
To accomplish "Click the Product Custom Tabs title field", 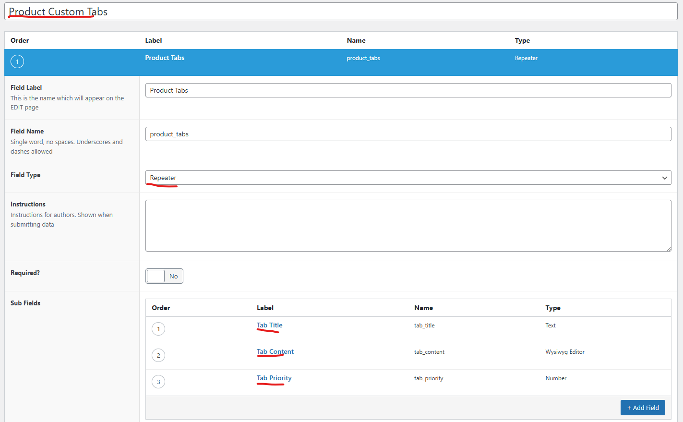I will click(x=341, y=12).
